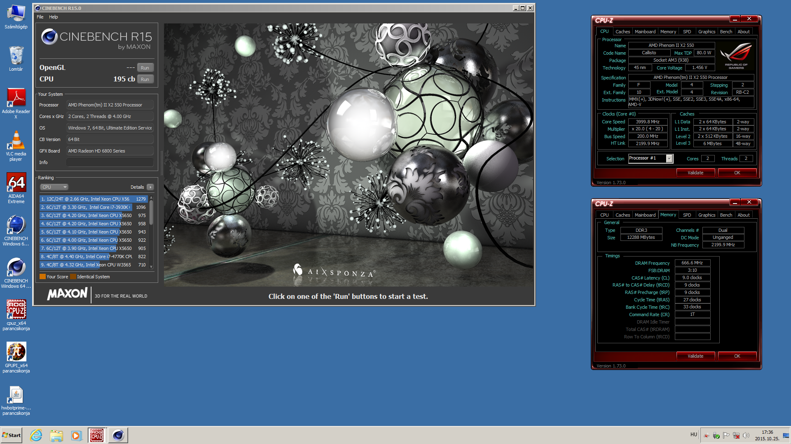
Task: Run the OpenGL benchmark test
Action: pyautogui.click(x=145, y=68)
